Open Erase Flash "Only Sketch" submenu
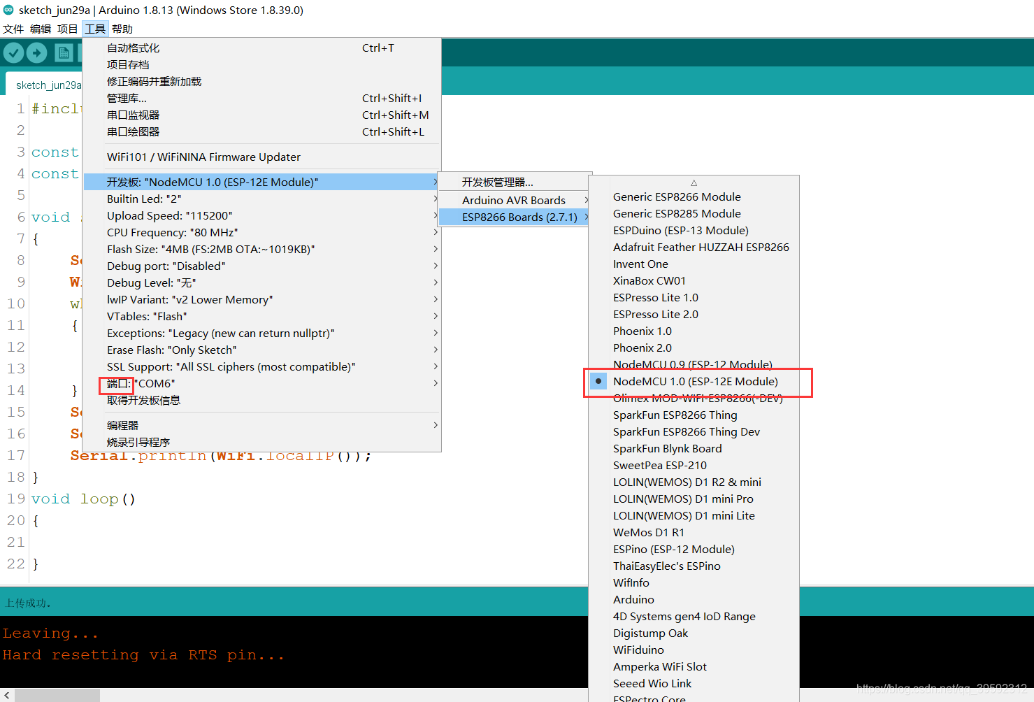Screen dimensions: 1034x702 (261, 350)
